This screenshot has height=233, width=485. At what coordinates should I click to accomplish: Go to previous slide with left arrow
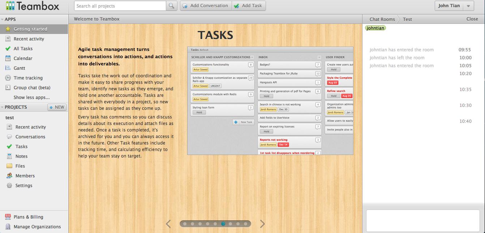click(x=168, y=224)
